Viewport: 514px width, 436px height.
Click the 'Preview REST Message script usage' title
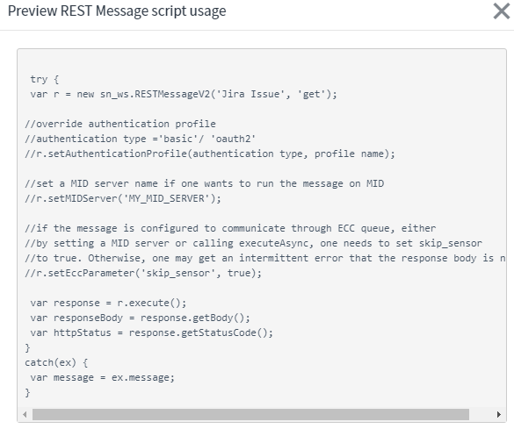(x=117, y=11)
